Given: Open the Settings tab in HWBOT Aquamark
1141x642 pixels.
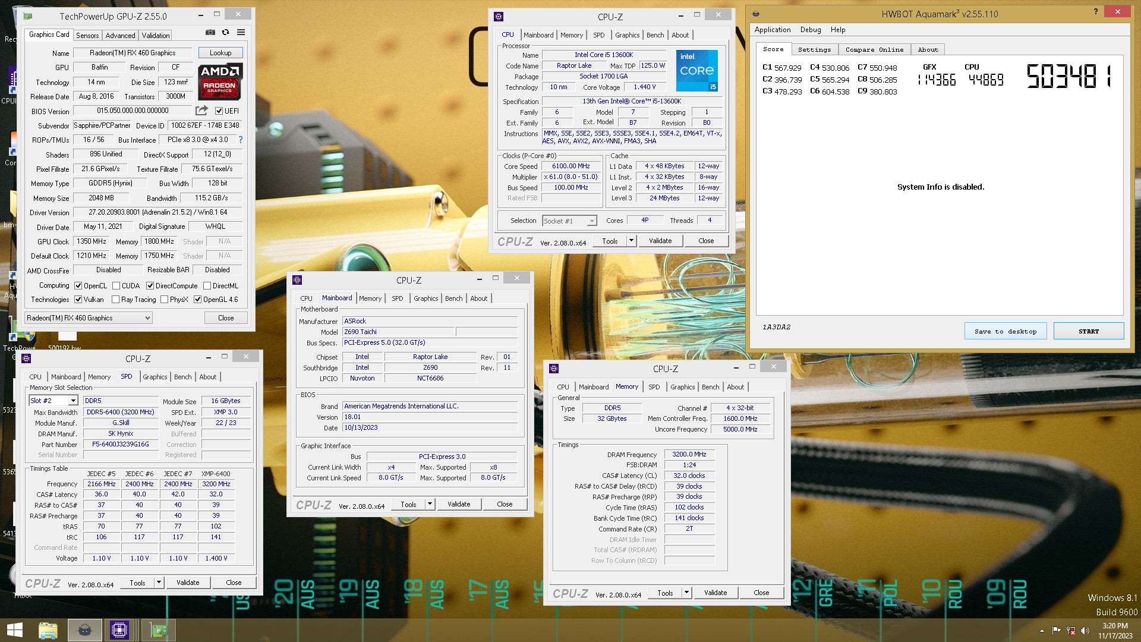Looking at the screenshot, I should tap(814, 50).
